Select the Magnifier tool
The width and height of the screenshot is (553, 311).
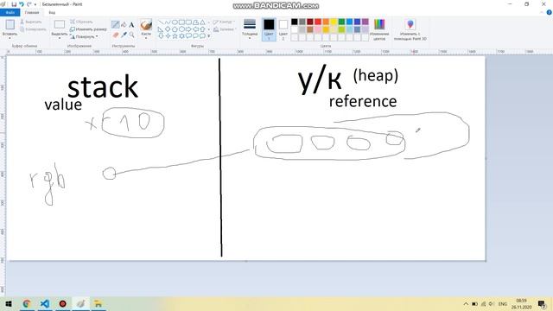pyautogui.click(x=131, y=35)
